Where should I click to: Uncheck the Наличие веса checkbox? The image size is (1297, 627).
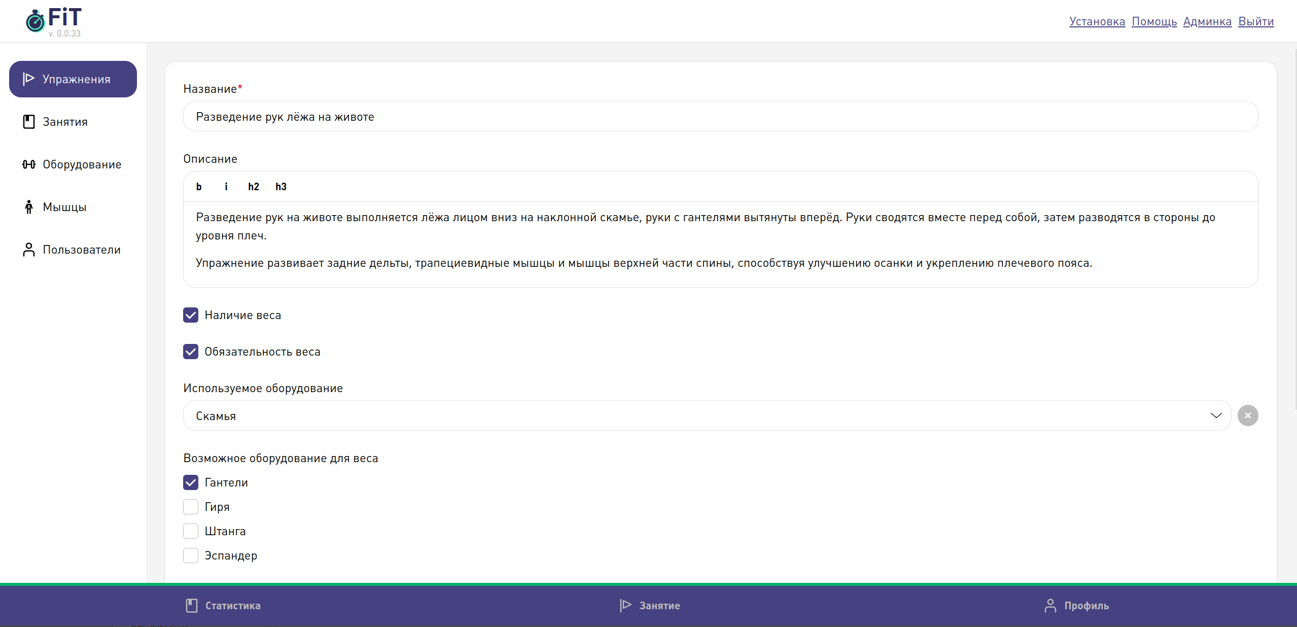click(191, 315)
